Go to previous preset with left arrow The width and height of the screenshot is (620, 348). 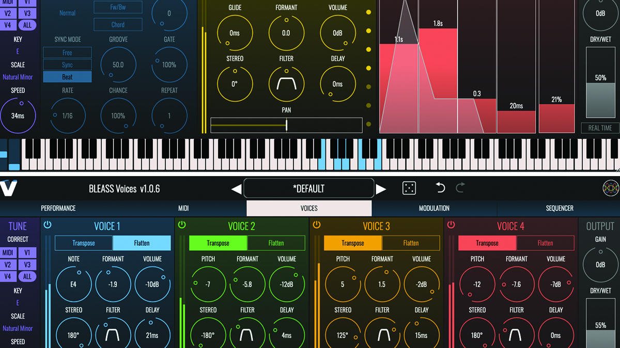[236, 189]
